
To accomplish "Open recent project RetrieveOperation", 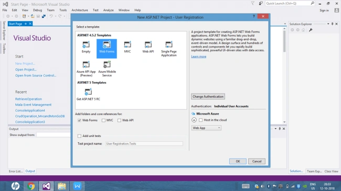I will click(28, 99).
